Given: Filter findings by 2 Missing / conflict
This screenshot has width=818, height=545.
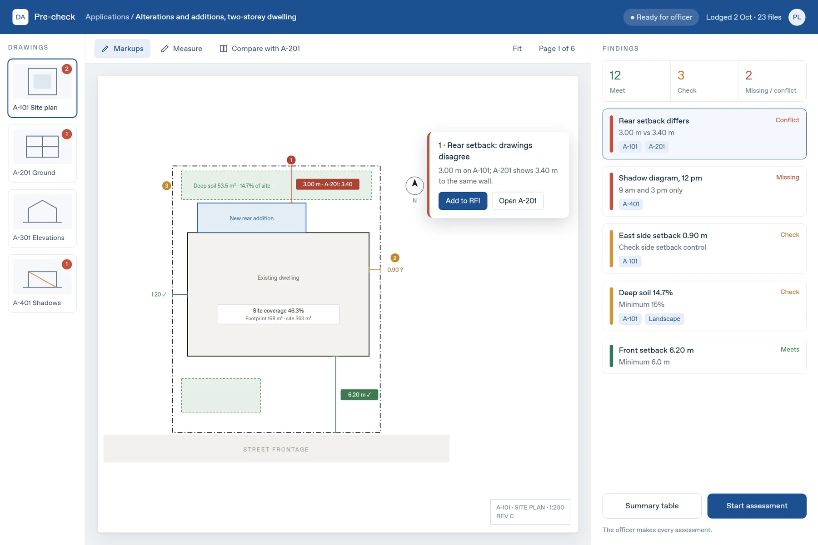Looking at the screenshot, I should point(772,81).
